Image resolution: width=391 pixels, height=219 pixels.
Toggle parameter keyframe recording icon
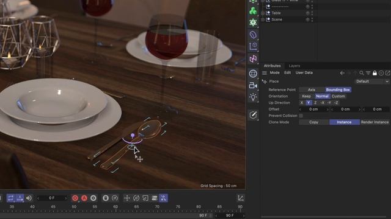point(155,198)
